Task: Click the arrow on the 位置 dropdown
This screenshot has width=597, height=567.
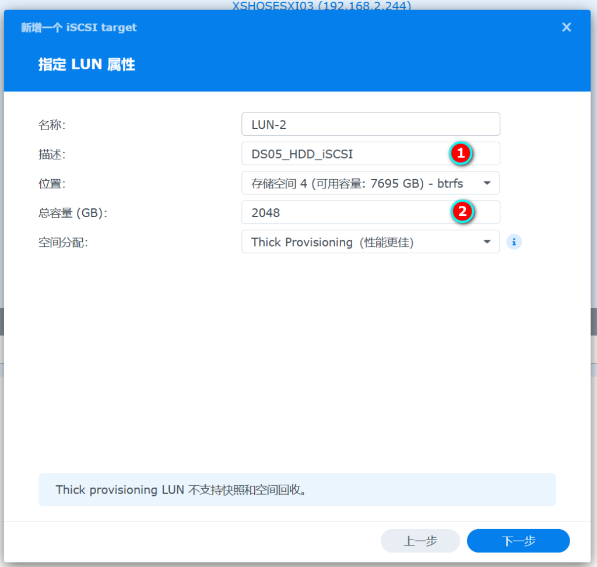Action: [x=487, y=183]
